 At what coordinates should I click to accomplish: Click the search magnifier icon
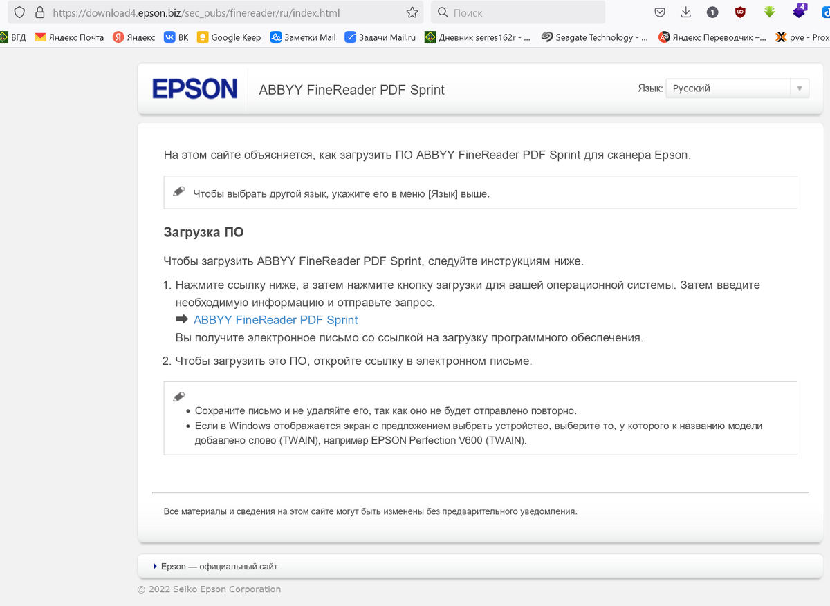(443, 12)
